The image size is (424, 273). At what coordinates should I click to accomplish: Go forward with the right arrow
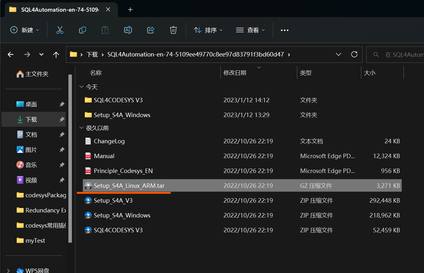(x=27, y=55)
